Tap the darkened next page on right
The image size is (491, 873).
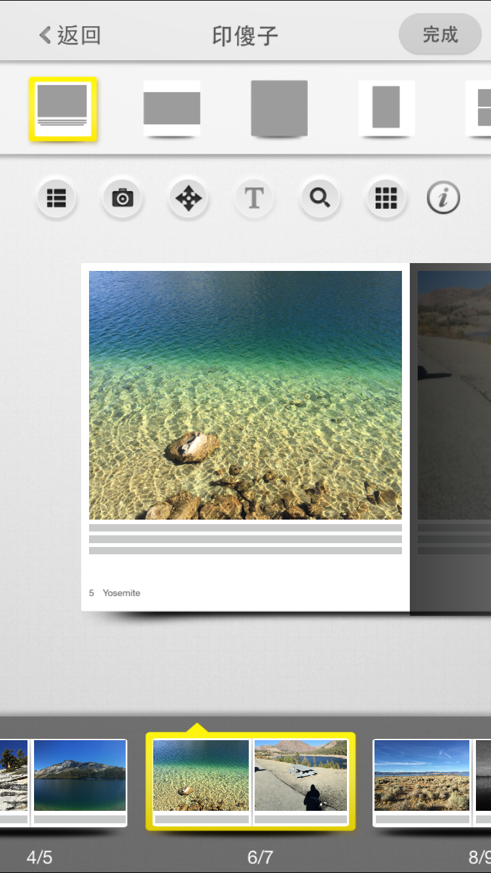coord(452,438)
